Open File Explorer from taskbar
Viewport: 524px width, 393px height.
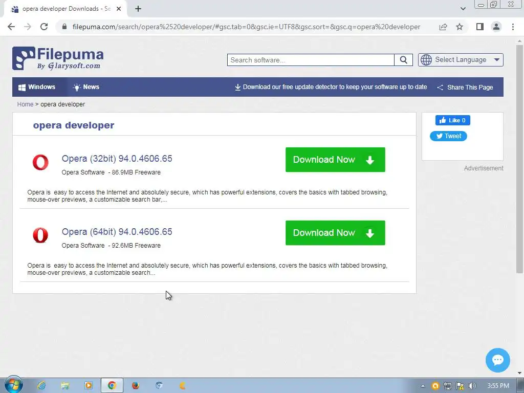point(65,386)
